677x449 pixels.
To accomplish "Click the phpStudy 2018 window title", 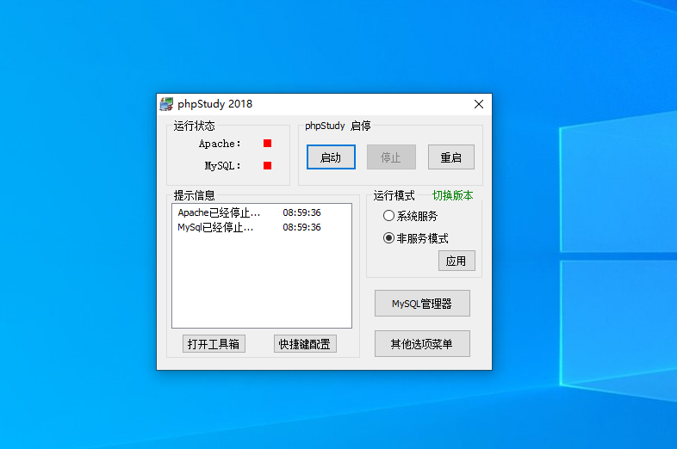I will pos(214,104).
